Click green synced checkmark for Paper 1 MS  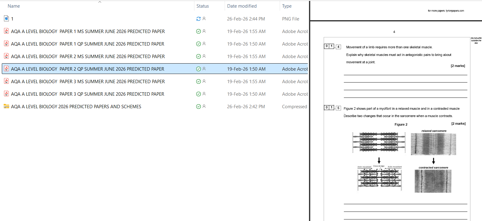[198, 31]
